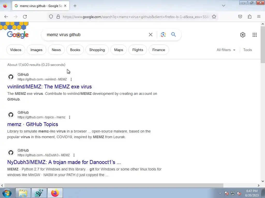The image size is (265, 198).
Task: Click the browser address bar URL
Action: tap(136, 17)
